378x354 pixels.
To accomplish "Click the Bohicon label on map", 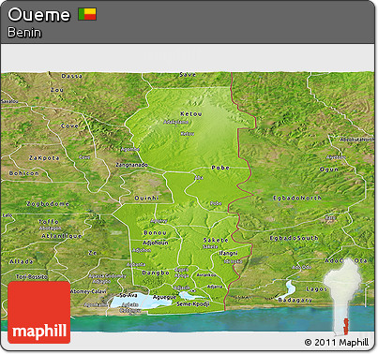I will click(x=24, y=173).
